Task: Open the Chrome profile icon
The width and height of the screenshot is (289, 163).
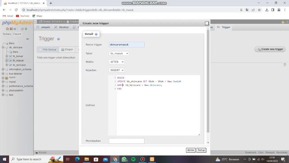Action: (x=279, y=10)
